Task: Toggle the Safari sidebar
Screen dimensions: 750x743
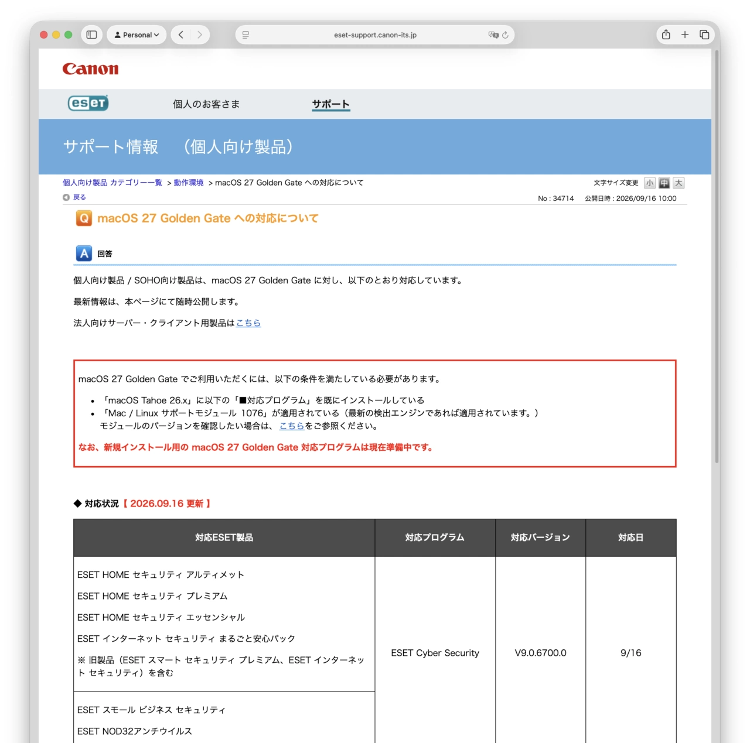Action: coord(91,35)
